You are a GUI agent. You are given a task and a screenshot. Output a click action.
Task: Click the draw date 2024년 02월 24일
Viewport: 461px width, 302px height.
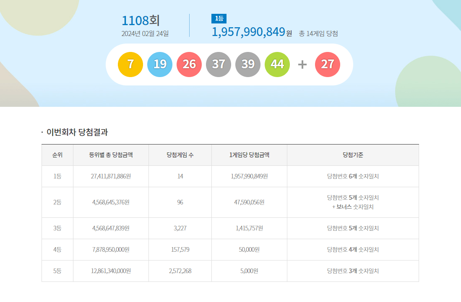145,34
